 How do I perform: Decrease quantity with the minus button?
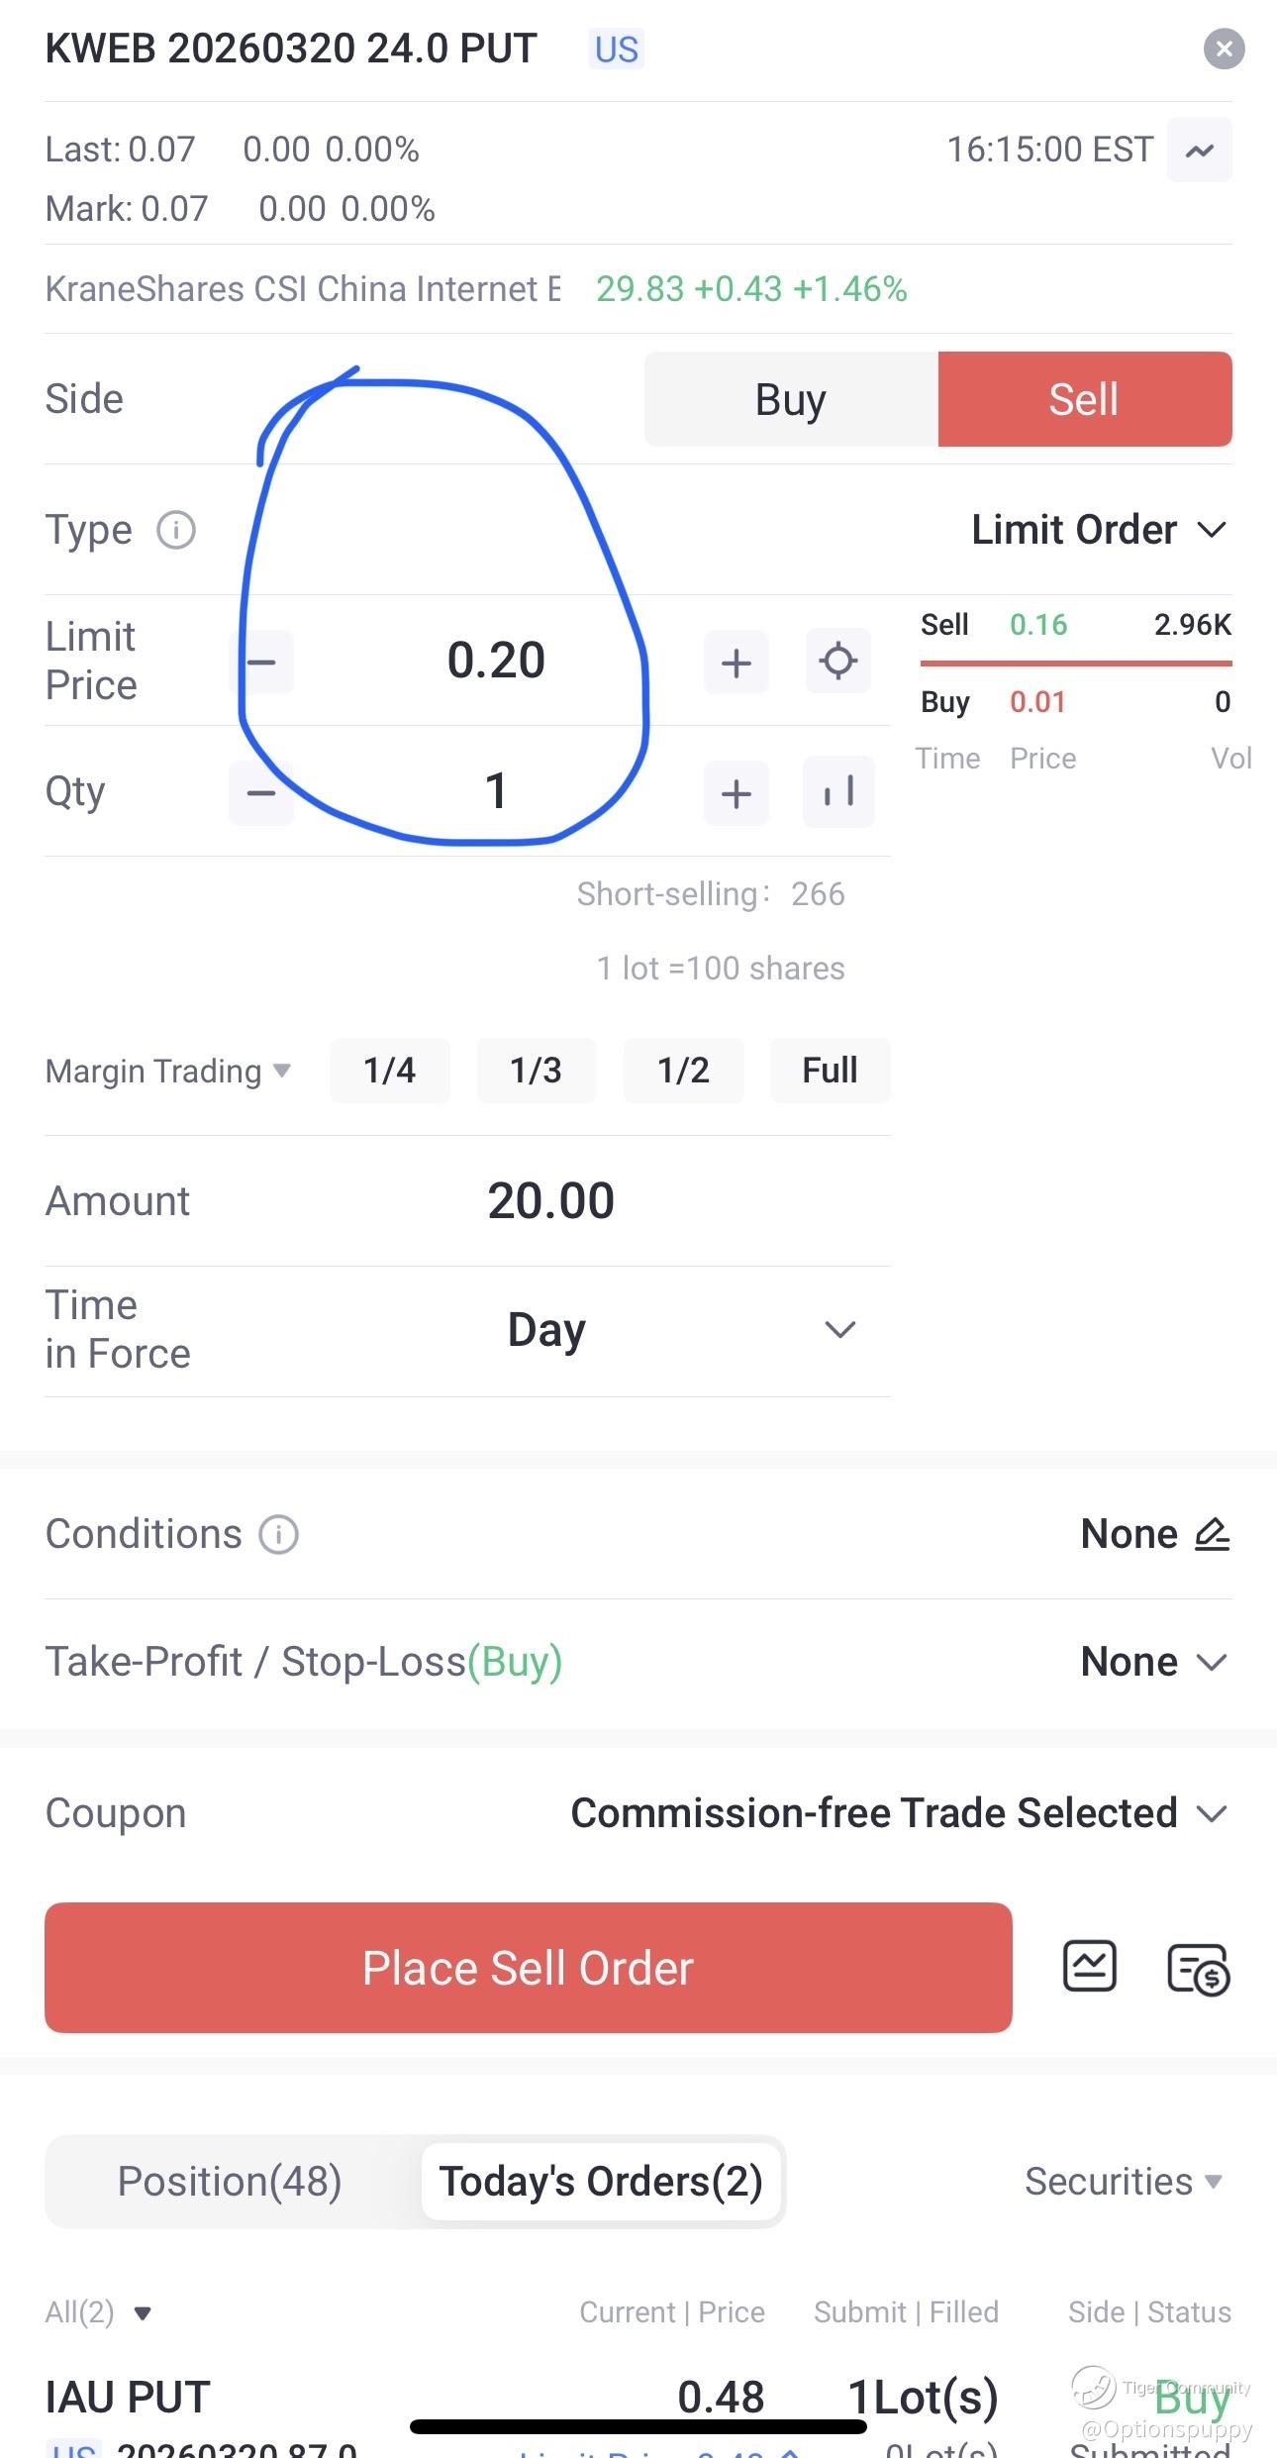point(261,792)
